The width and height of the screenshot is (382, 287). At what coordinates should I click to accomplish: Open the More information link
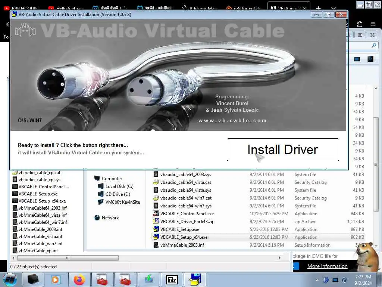point(327,266)
